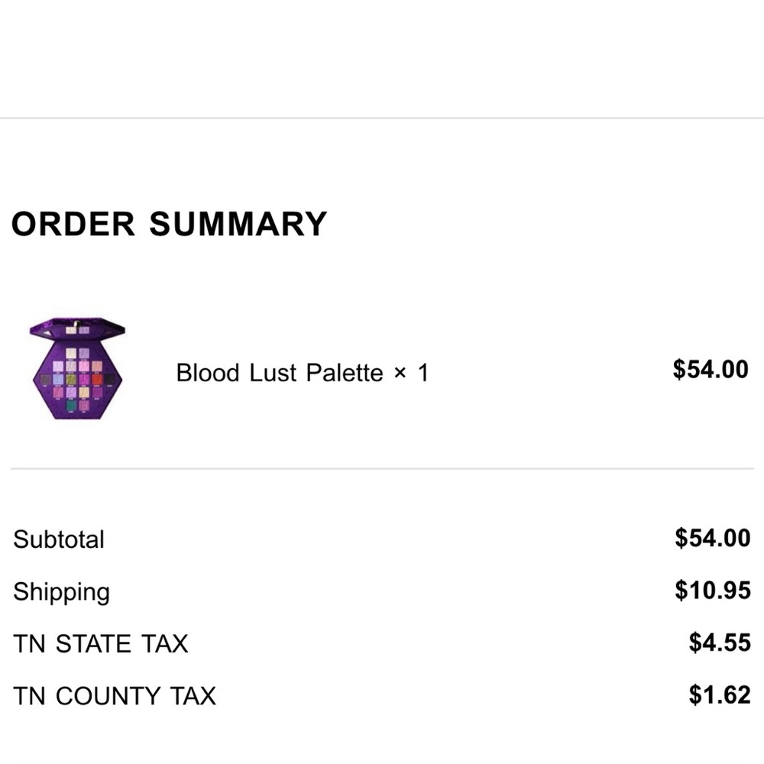Select the TN COUNTY TAX label
764x764 pixels.
(x=115, y=696)
